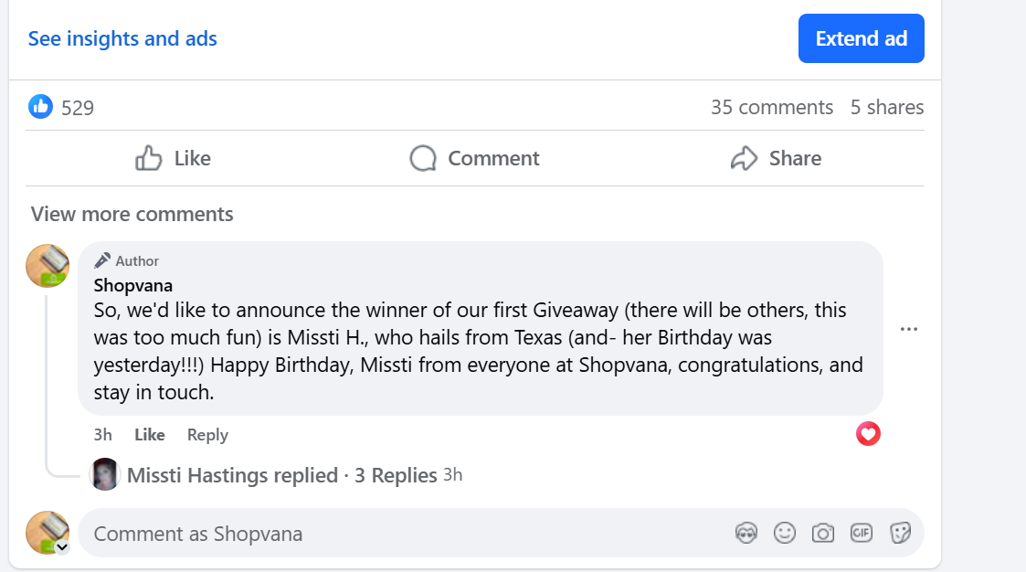Screen dimensions: 1026x572
Task: Open the emoji picker in comment box
Action: coord(785,533)
